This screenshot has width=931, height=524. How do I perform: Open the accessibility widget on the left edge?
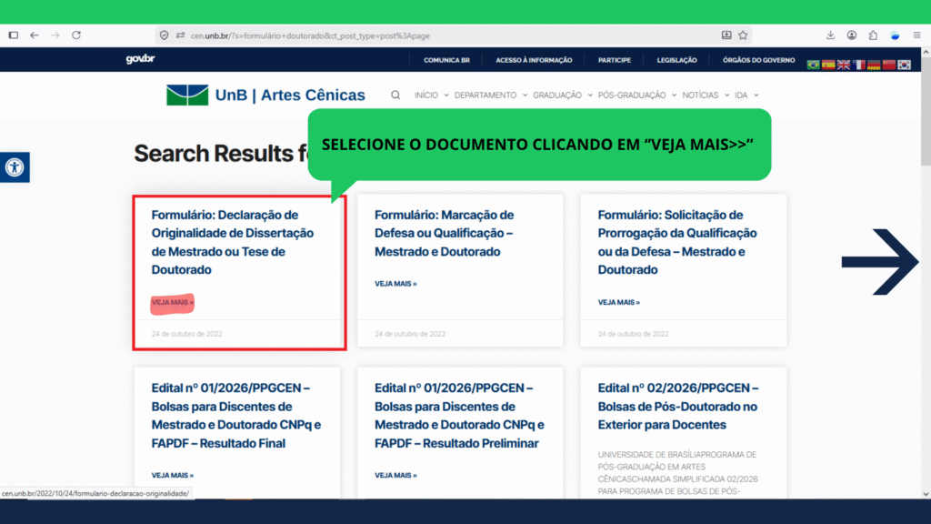[x=15, y=167]
